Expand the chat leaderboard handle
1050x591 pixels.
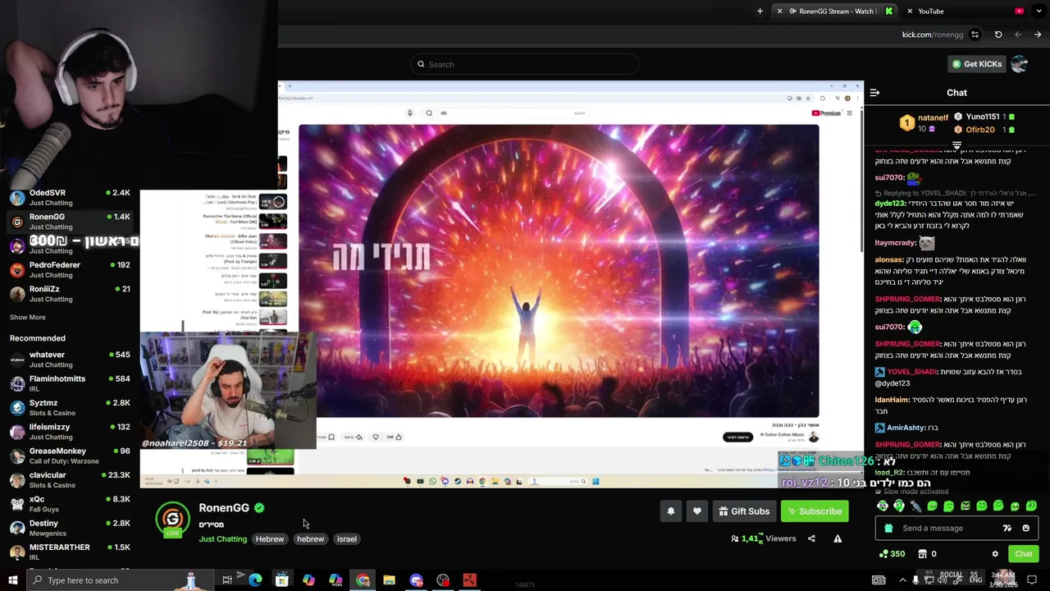point(956,145)
